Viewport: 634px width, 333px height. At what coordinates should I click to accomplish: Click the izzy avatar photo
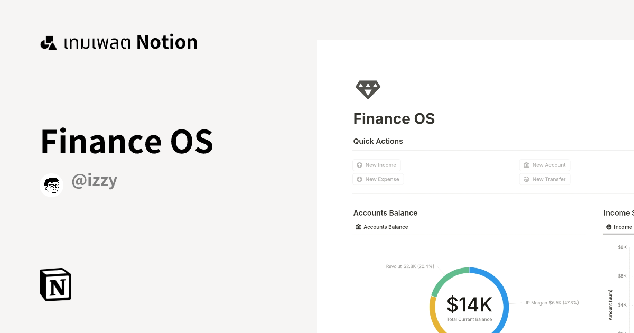pyautogui.click(x=51, y=184)
